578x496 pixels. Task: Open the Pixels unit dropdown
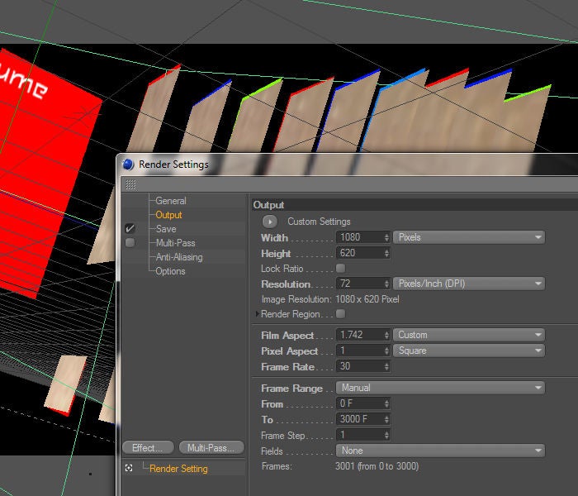coord(468,237)
